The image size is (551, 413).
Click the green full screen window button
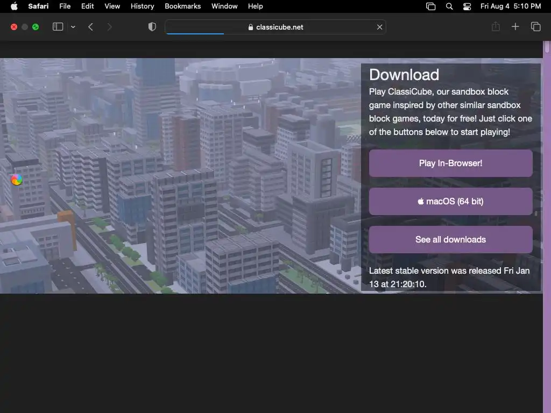[36, 27]
